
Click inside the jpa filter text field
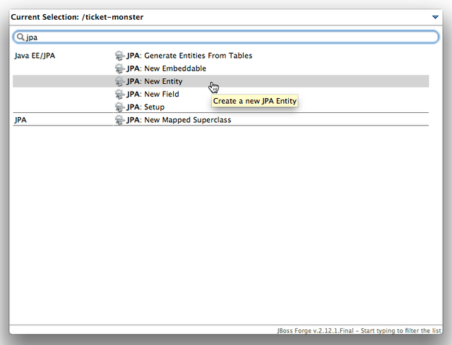point(226,37)
